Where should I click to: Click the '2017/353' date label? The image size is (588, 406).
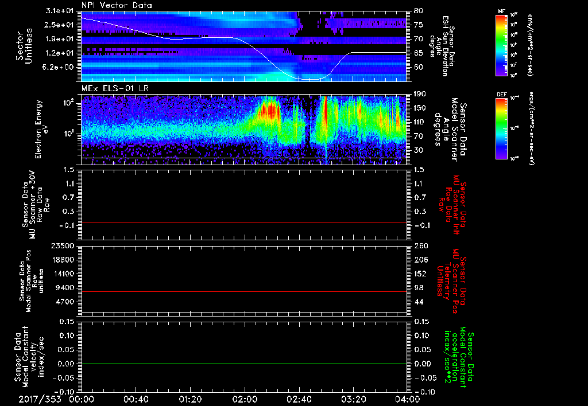[x=40, y=399]
